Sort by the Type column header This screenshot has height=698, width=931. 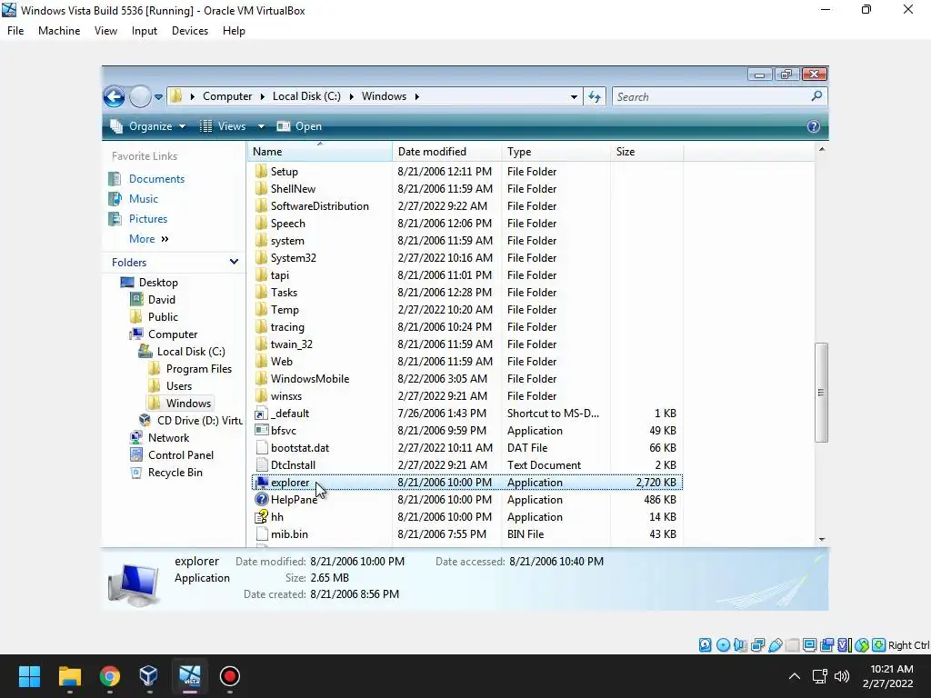[556, 152]
